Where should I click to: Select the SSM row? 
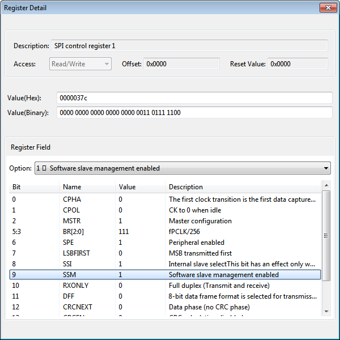pos(165,275)
